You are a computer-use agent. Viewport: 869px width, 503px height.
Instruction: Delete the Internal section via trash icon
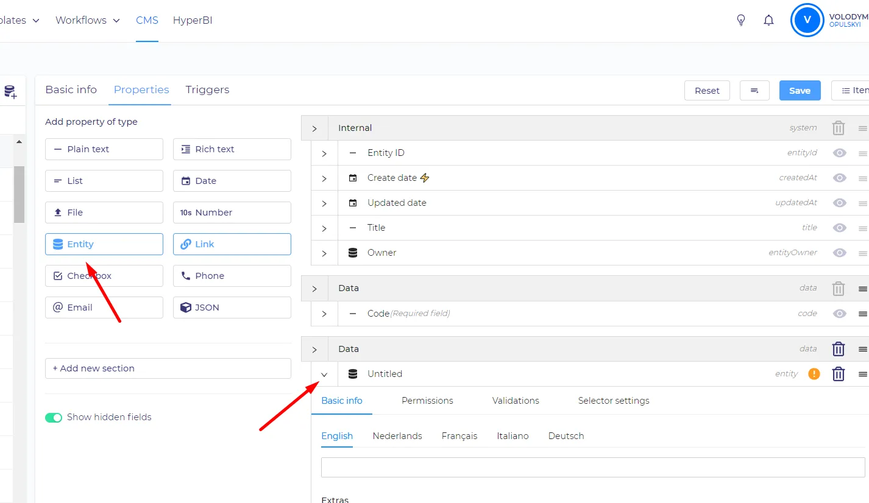(839, 128)
